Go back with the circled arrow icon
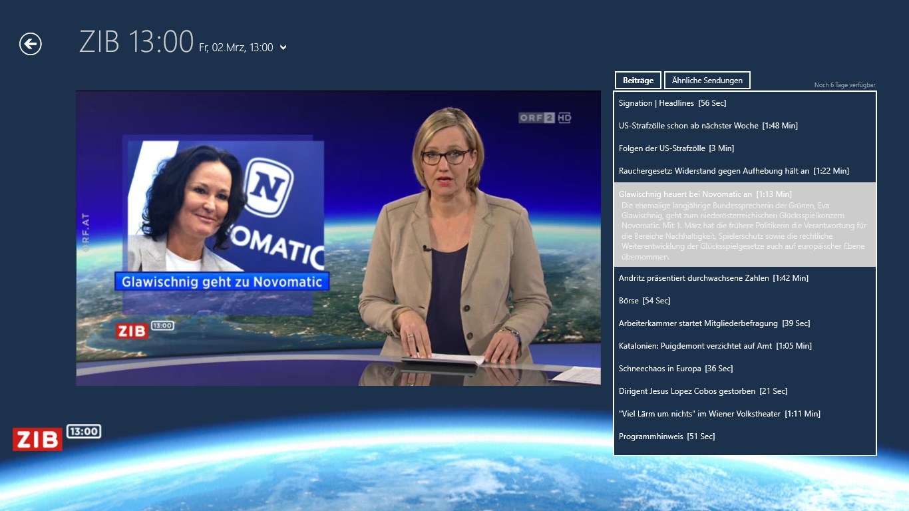This screenshot has height=511, width=909. pyautogui.click(x=31, y=44)
